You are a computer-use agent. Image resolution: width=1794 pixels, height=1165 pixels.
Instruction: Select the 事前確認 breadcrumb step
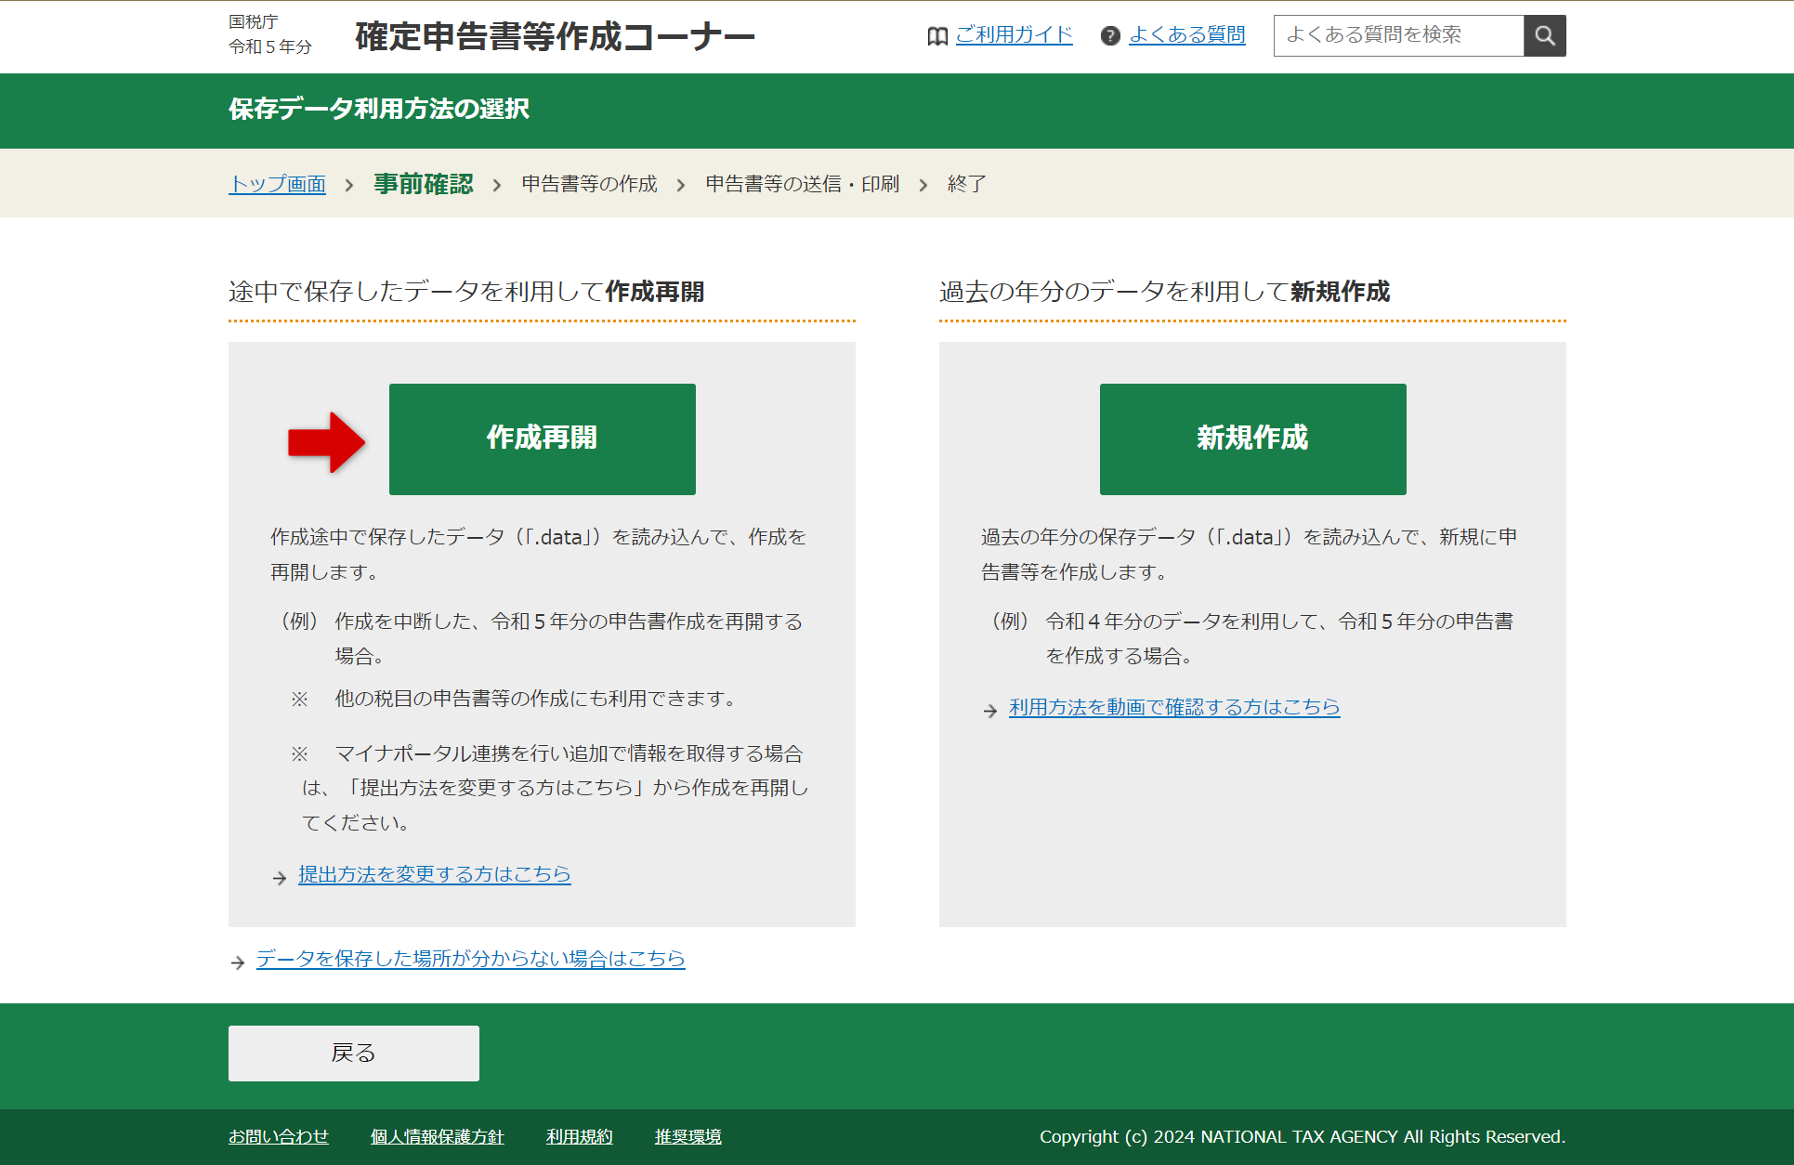[x=423, y=184]
